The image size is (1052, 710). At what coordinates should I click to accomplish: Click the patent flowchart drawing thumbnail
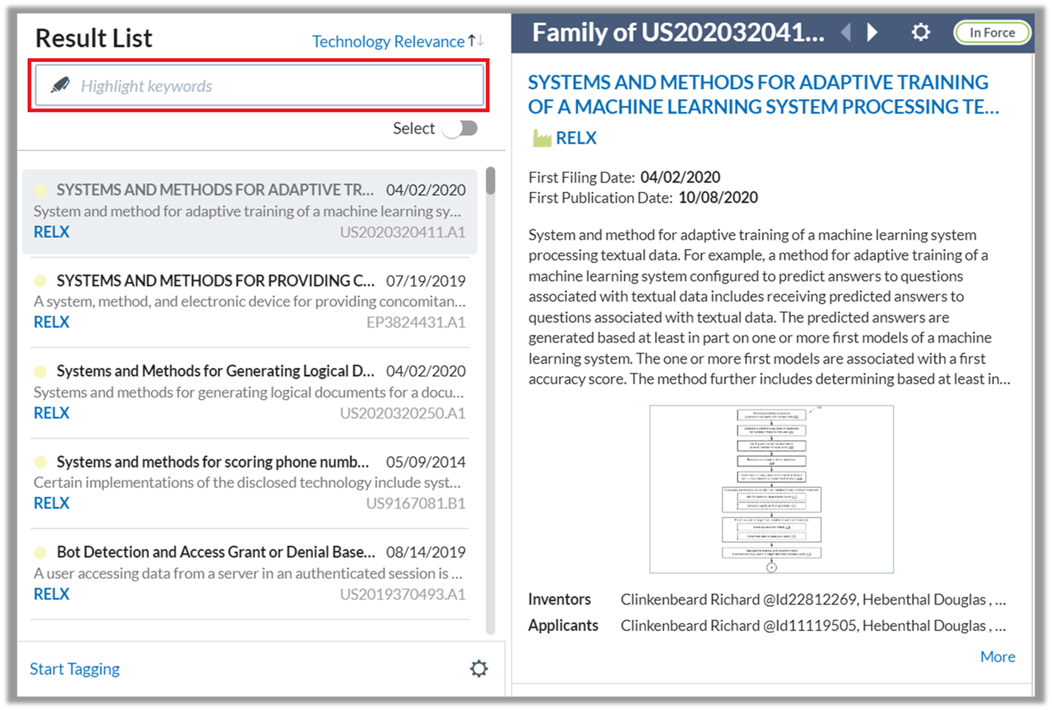coord(771,489)
